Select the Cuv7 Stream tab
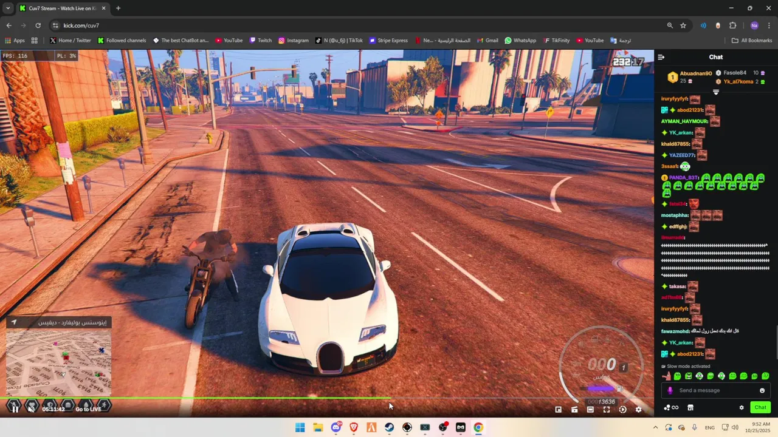778x437 pixels. 63,8
